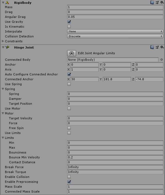
Task: Collapse the Limits section foldout
Action: click(3, 138)
